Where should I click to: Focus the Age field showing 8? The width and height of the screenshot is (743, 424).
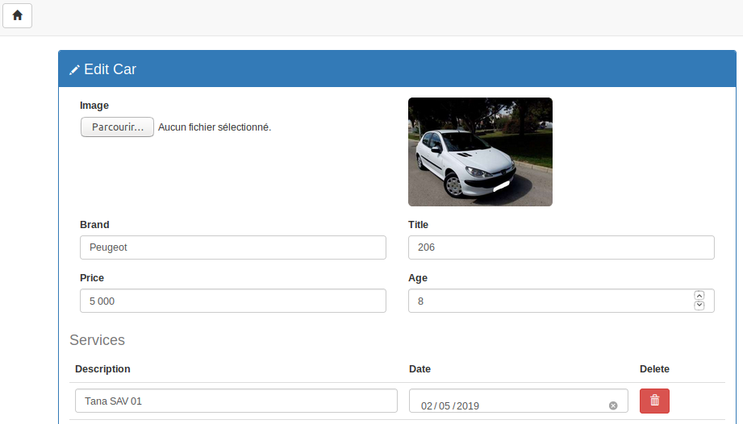[561, 301]
